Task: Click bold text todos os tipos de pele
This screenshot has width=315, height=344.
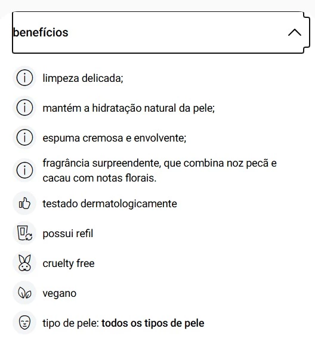Action: (153, 323)
